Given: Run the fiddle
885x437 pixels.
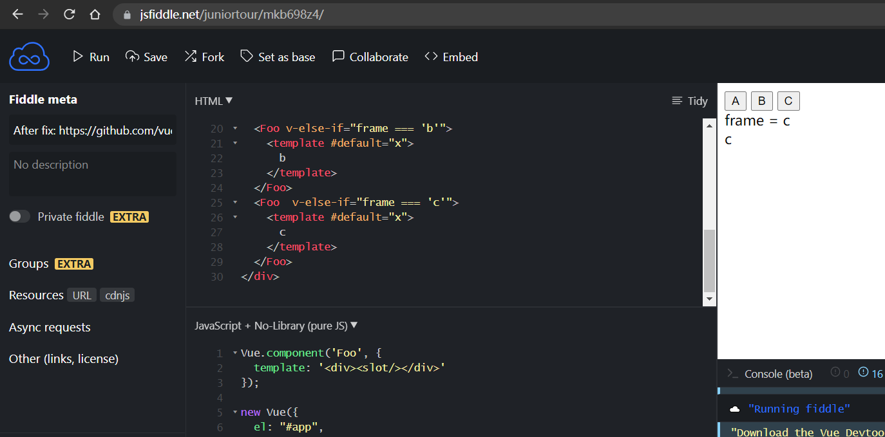Looking at the screenshot, I should click(91, 57).
